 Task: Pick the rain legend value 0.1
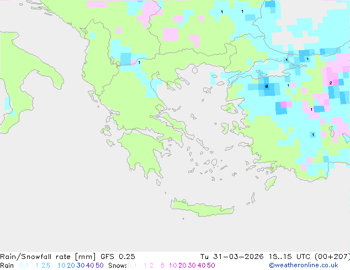click(x=24, y=266)
